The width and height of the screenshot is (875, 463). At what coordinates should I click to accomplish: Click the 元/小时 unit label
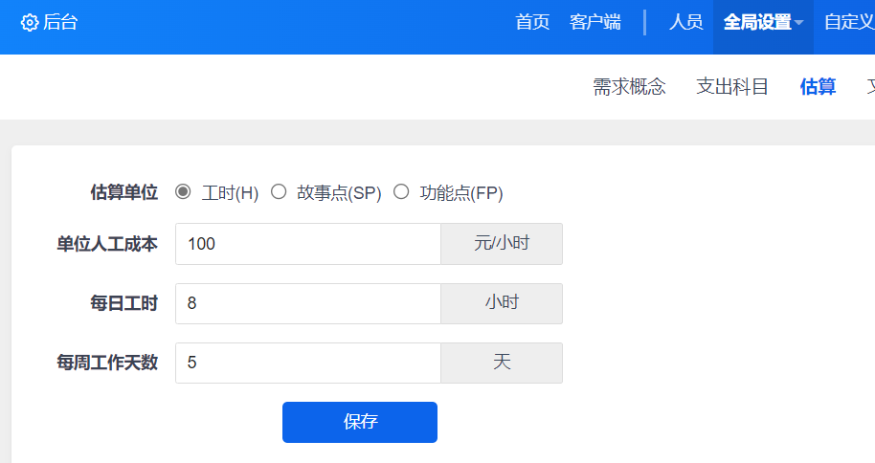[x=502, y=244]
